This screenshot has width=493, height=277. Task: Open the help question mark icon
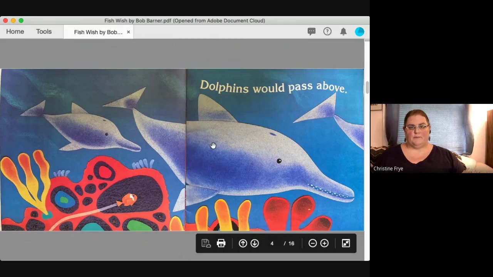pos(327,32)
